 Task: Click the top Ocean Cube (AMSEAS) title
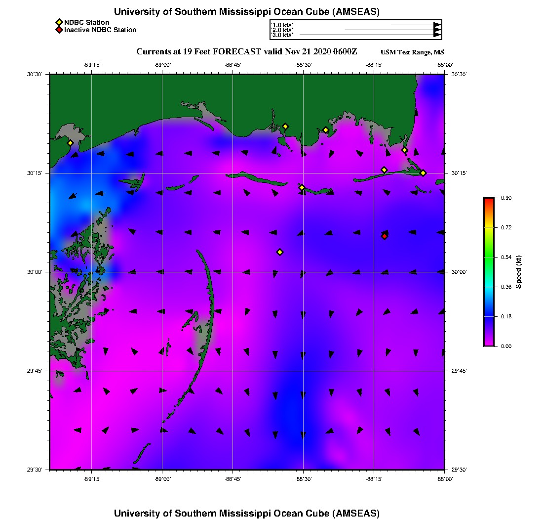pyautogui.click(x=247, y=12)
